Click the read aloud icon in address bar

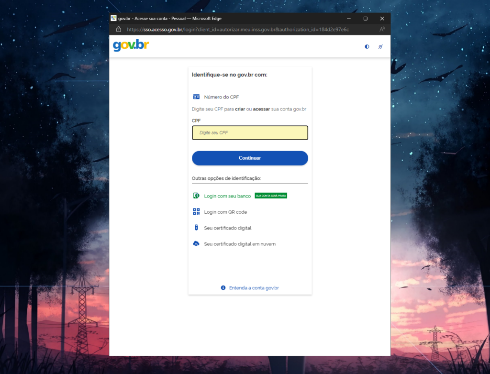coord(382,29)
